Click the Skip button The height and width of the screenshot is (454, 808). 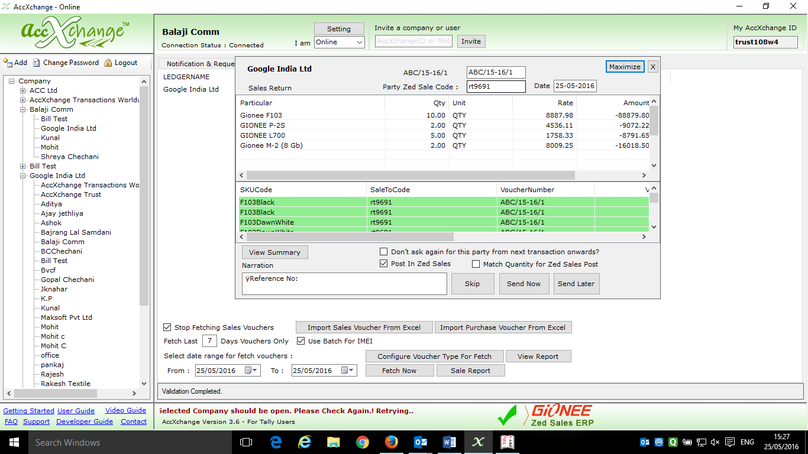pos(472,284)
